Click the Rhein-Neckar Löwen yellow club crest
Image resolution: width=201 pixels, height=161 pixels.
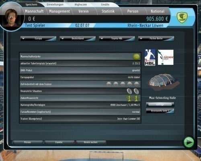pyautogui.click(x=182, y=17)
